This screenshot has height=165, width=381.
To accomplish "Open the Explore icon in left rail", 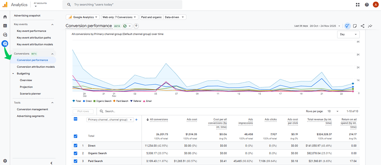I will 5,35.
